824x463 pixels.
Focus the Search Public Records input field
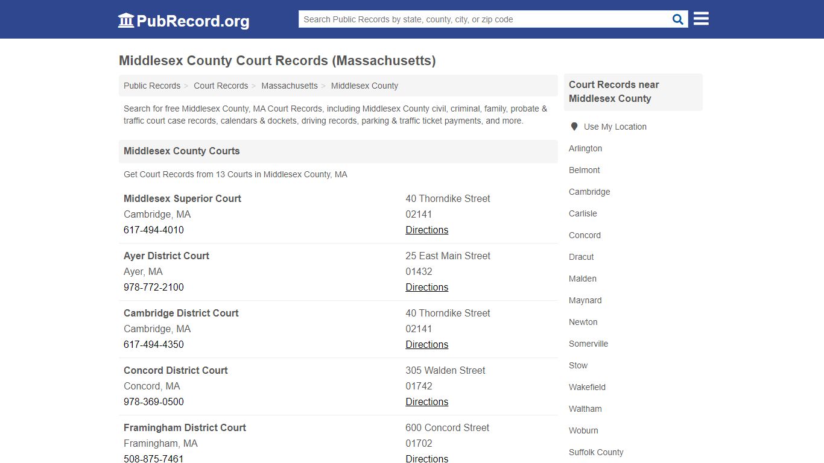(x=484, y=19)
